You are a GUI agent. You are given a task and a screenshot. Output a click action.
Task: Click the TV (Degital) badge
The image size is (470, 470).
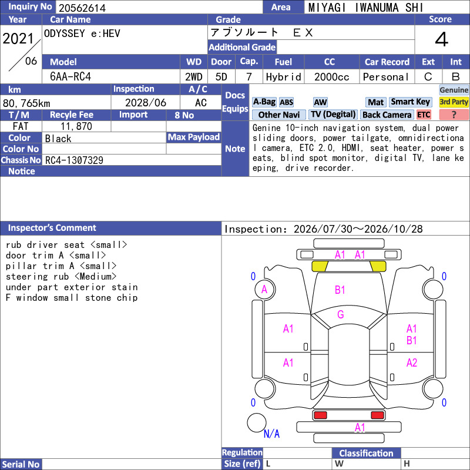pos(333,115)
